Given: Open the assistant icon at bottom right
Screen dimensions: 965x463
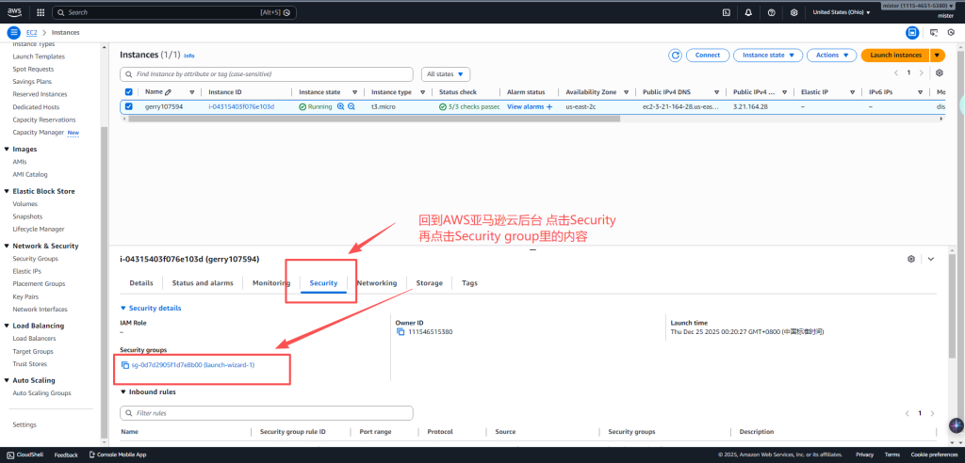Looking at the screenshot, I should (x=956, y=424).
